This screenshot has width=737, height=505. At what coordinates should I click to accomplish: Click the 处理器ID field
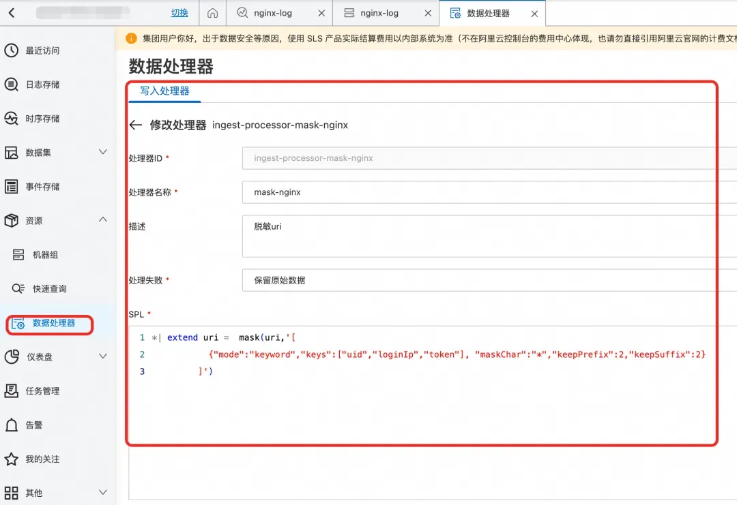tap(489, 158)
